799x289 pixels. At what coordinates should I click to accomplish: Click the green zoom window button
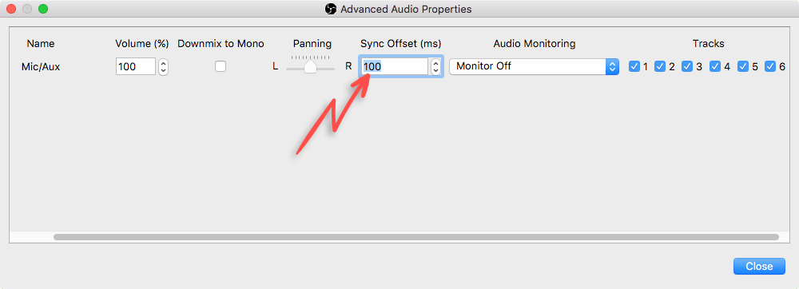(x=43, y=9)
